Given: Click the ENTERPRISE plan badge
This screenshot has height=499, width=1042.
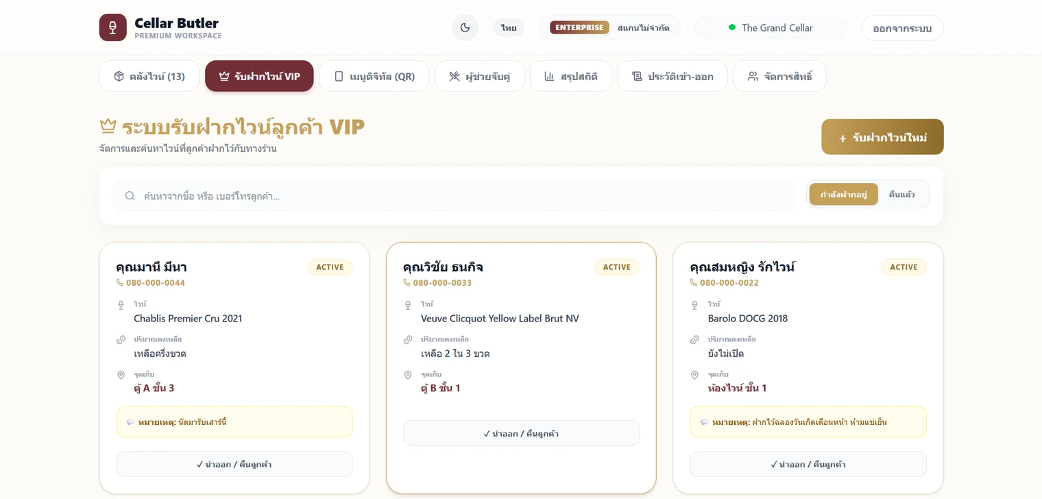Looking at the screenshot, I should pos(579,27).
